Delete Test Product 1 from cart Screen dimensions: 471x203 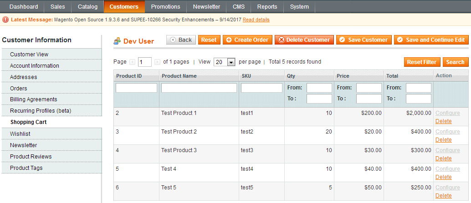pos(443,121)
